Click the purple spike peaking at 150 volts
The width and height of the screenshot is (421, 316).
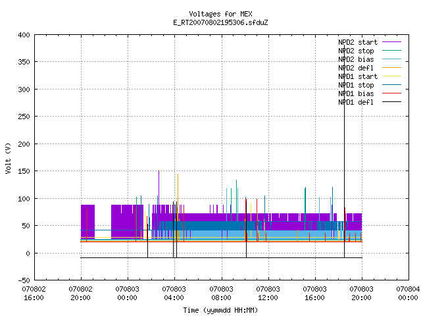[159, 188]
